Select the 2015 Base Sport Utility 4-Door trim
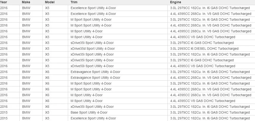 89,113
